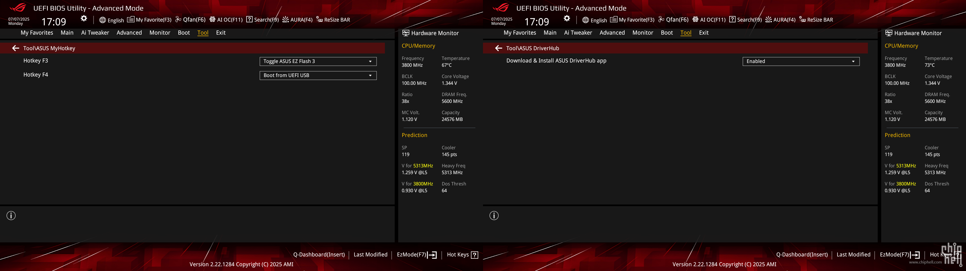This screenshot has width=966, height=271.
Task: Click English language label in left window
Action: (116, 20)
